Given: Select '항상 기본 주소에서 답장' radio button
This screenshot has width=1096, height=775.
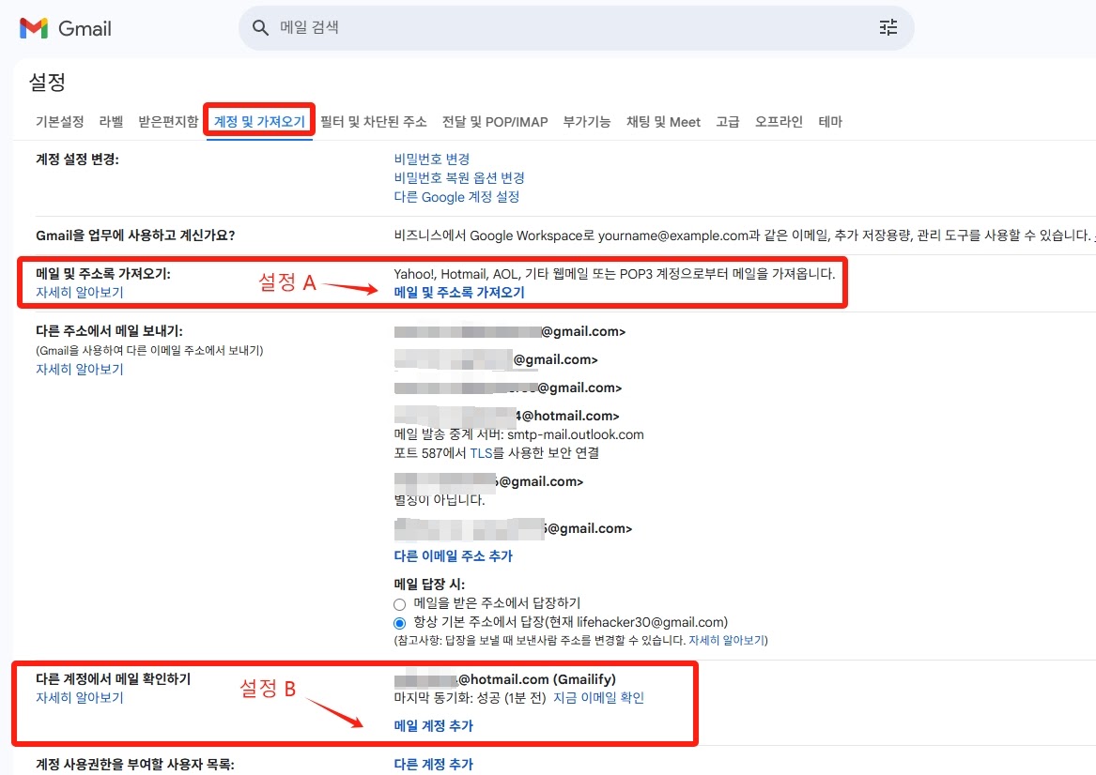Looking at the screenshot, I should [x=399, y=622].
